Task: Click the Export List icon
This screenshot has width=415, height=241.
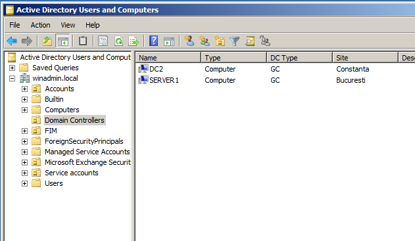Action: [134, 41]
